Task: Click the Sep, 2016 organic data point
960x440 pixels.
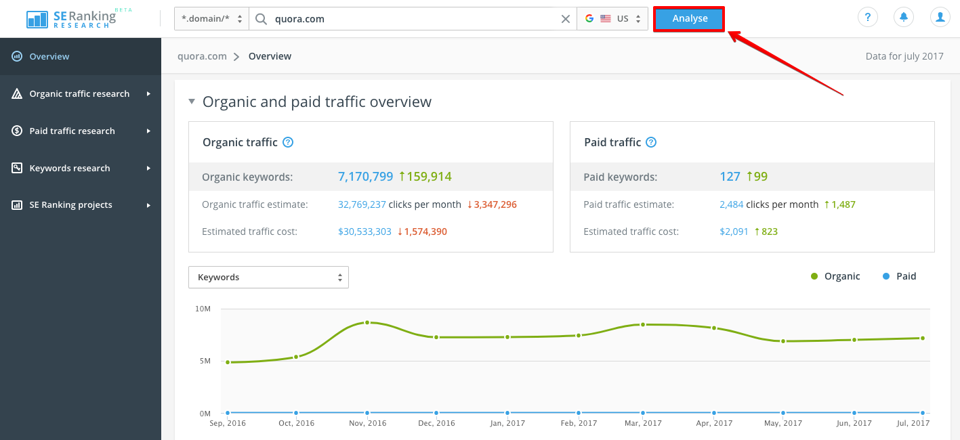Action: [228, 362]
